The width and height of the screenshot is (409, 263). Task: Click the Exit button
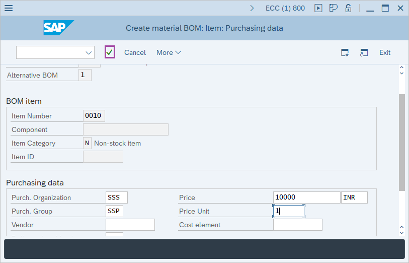385,52
